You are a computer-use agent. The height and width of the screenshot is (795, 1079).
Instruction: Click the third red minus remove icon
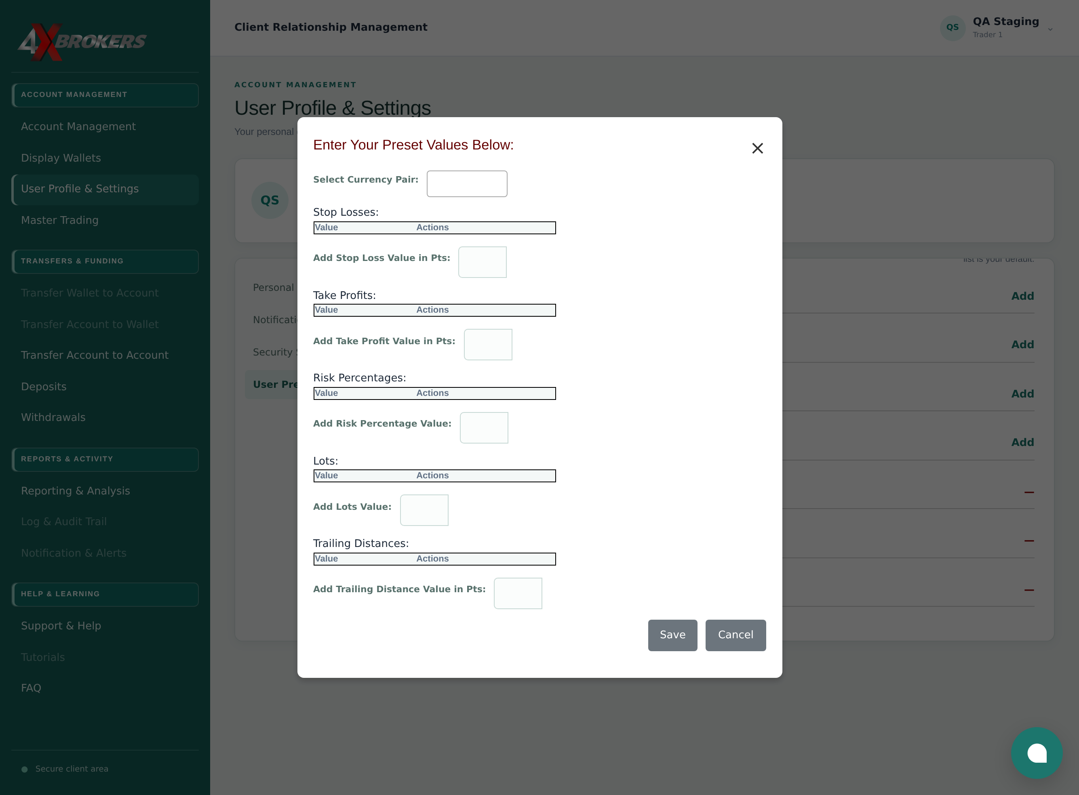coord(1029,590)
